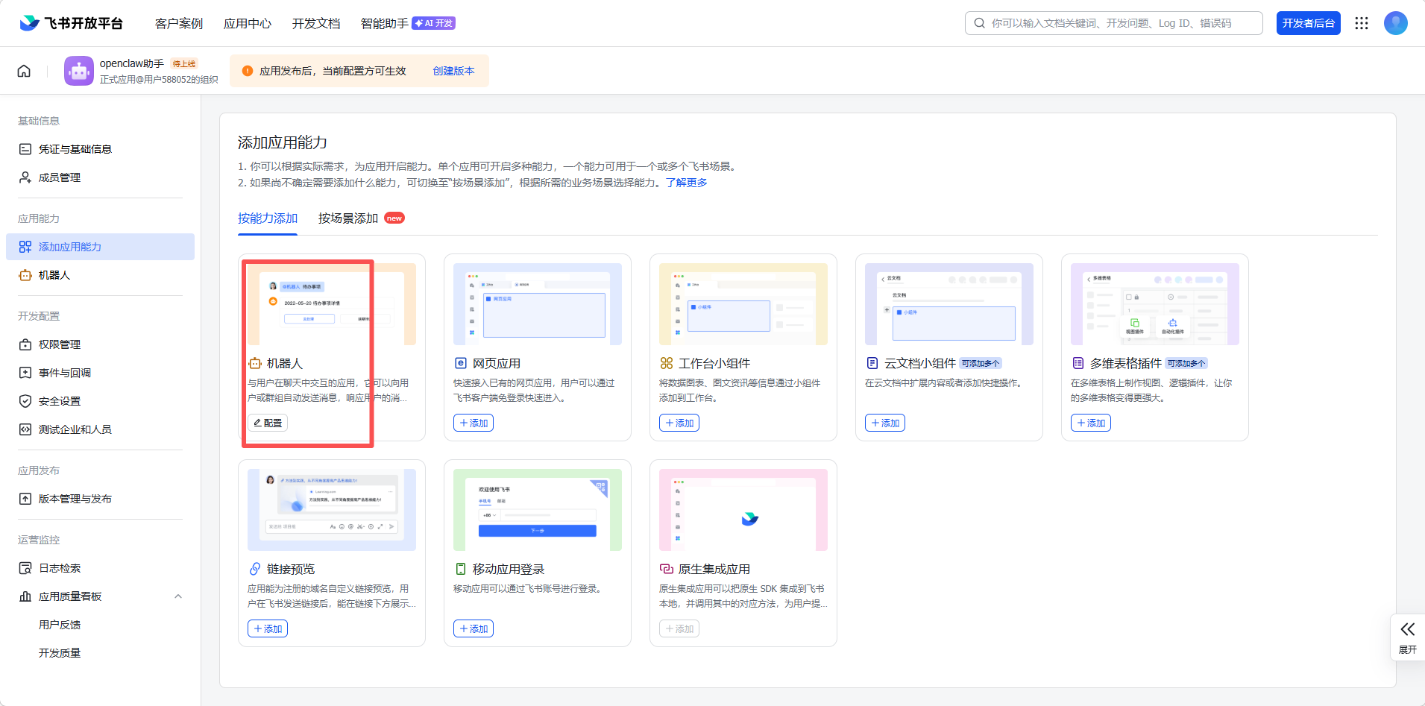Click the 添加应用能力 sidebar icon

(25, 247)
